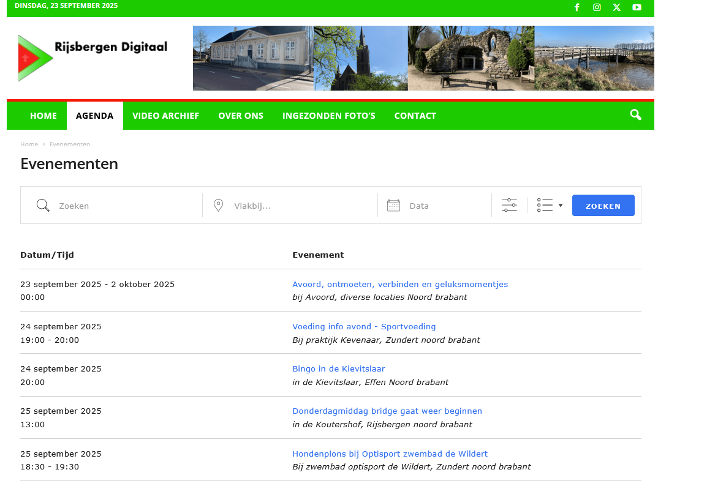The width and height of the screenshot is (726, 486).
Task: Click the Vlakbij location input field
Action: (300, 206)
